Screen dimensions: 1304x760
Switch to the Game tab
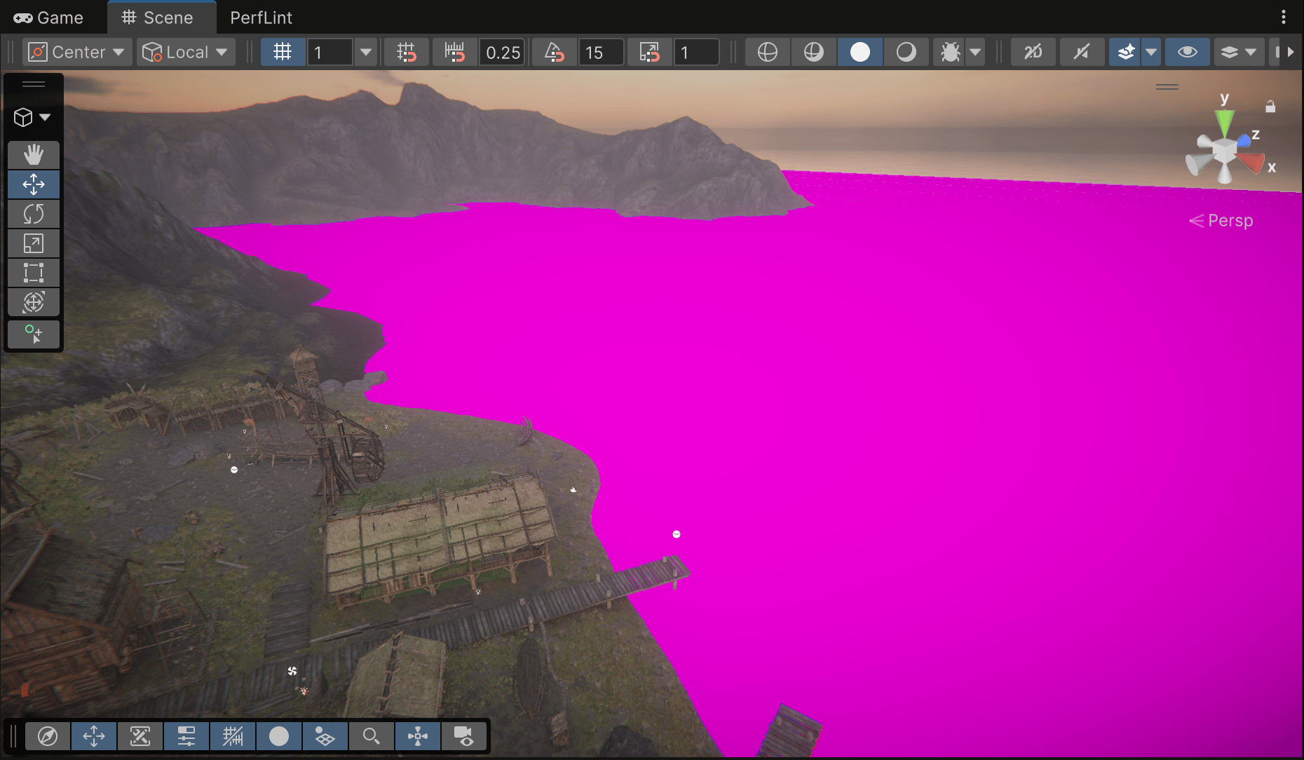click(x=48, y=18)
